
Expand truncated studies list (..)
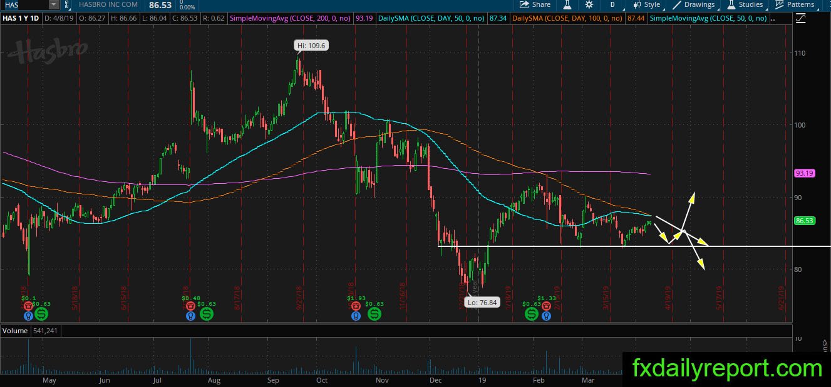(773, 18)
